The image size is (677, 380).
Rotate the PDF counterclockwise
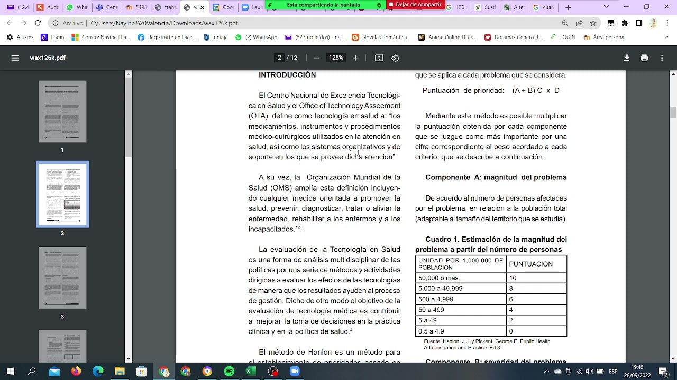(x=395, y=58)
